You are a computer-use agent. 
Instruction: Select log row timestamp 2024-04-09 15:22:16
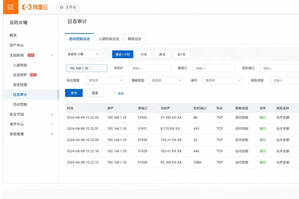click(x=83, y=151)
